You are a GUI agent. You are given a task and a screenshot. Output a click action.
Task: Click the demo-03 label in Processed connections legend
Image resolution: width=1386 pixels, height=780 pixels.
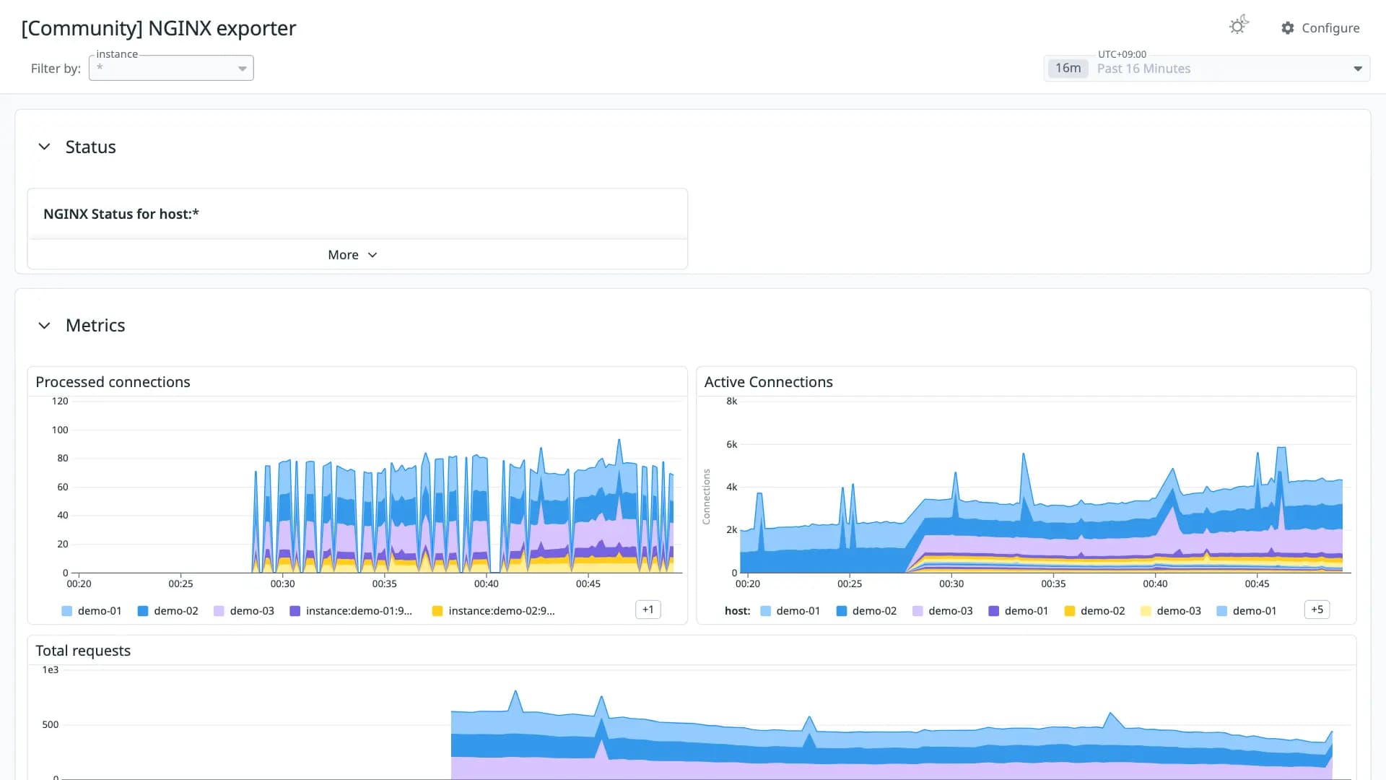(x=252, y=611)
